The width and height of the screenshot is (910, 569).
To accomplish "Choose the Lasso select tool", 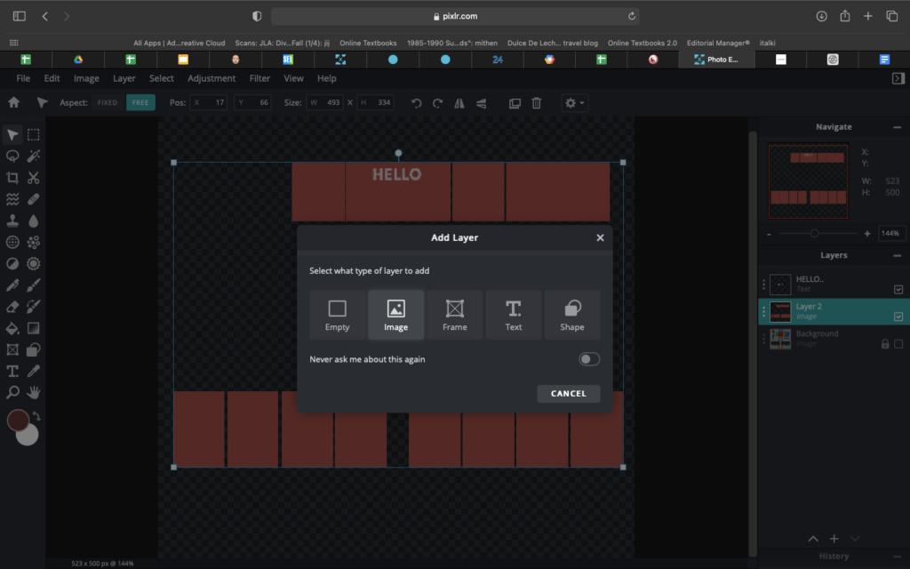I will (x=12, y=156).
